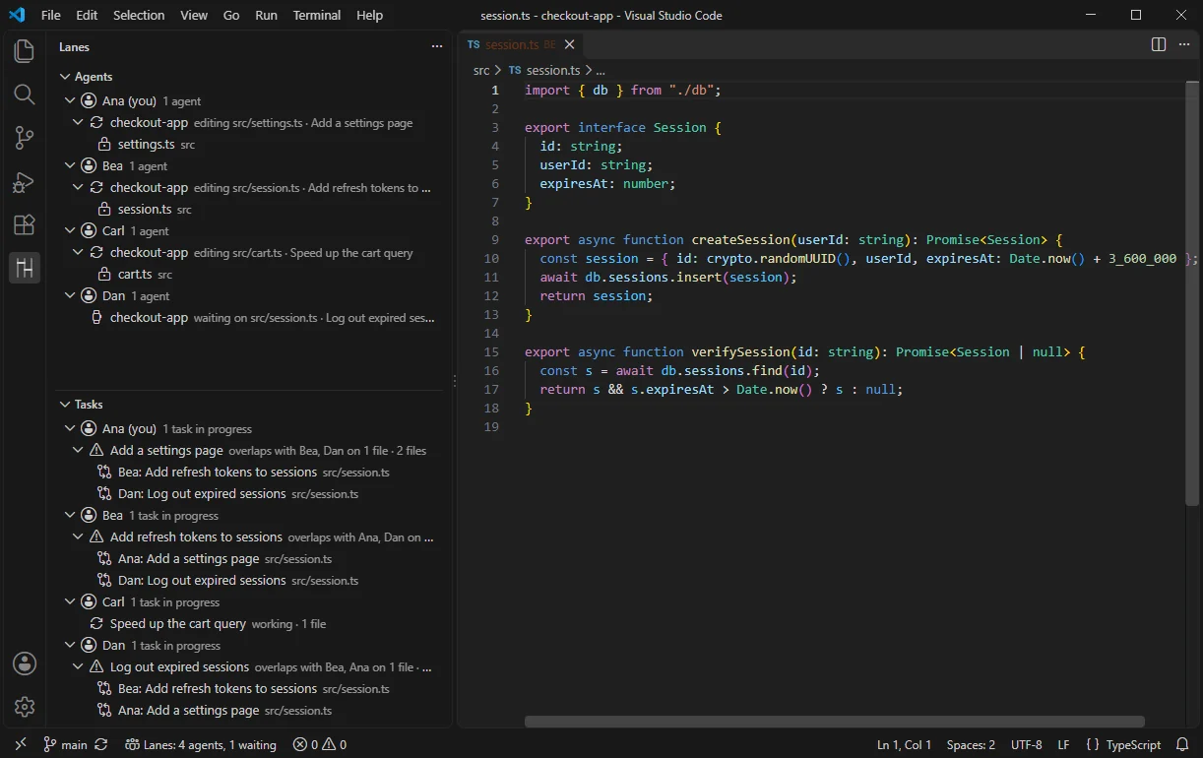Viewport: 1203px width, 758px height.
Task: Click line number 9 in editor gutter
Action: click(495, 239)
